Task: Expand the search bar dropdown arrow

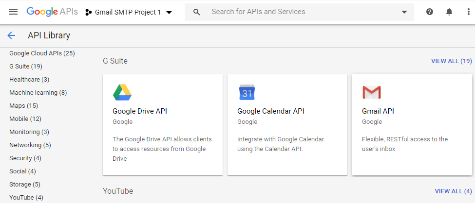Action: pyautogui.click(x=404, y=12)
